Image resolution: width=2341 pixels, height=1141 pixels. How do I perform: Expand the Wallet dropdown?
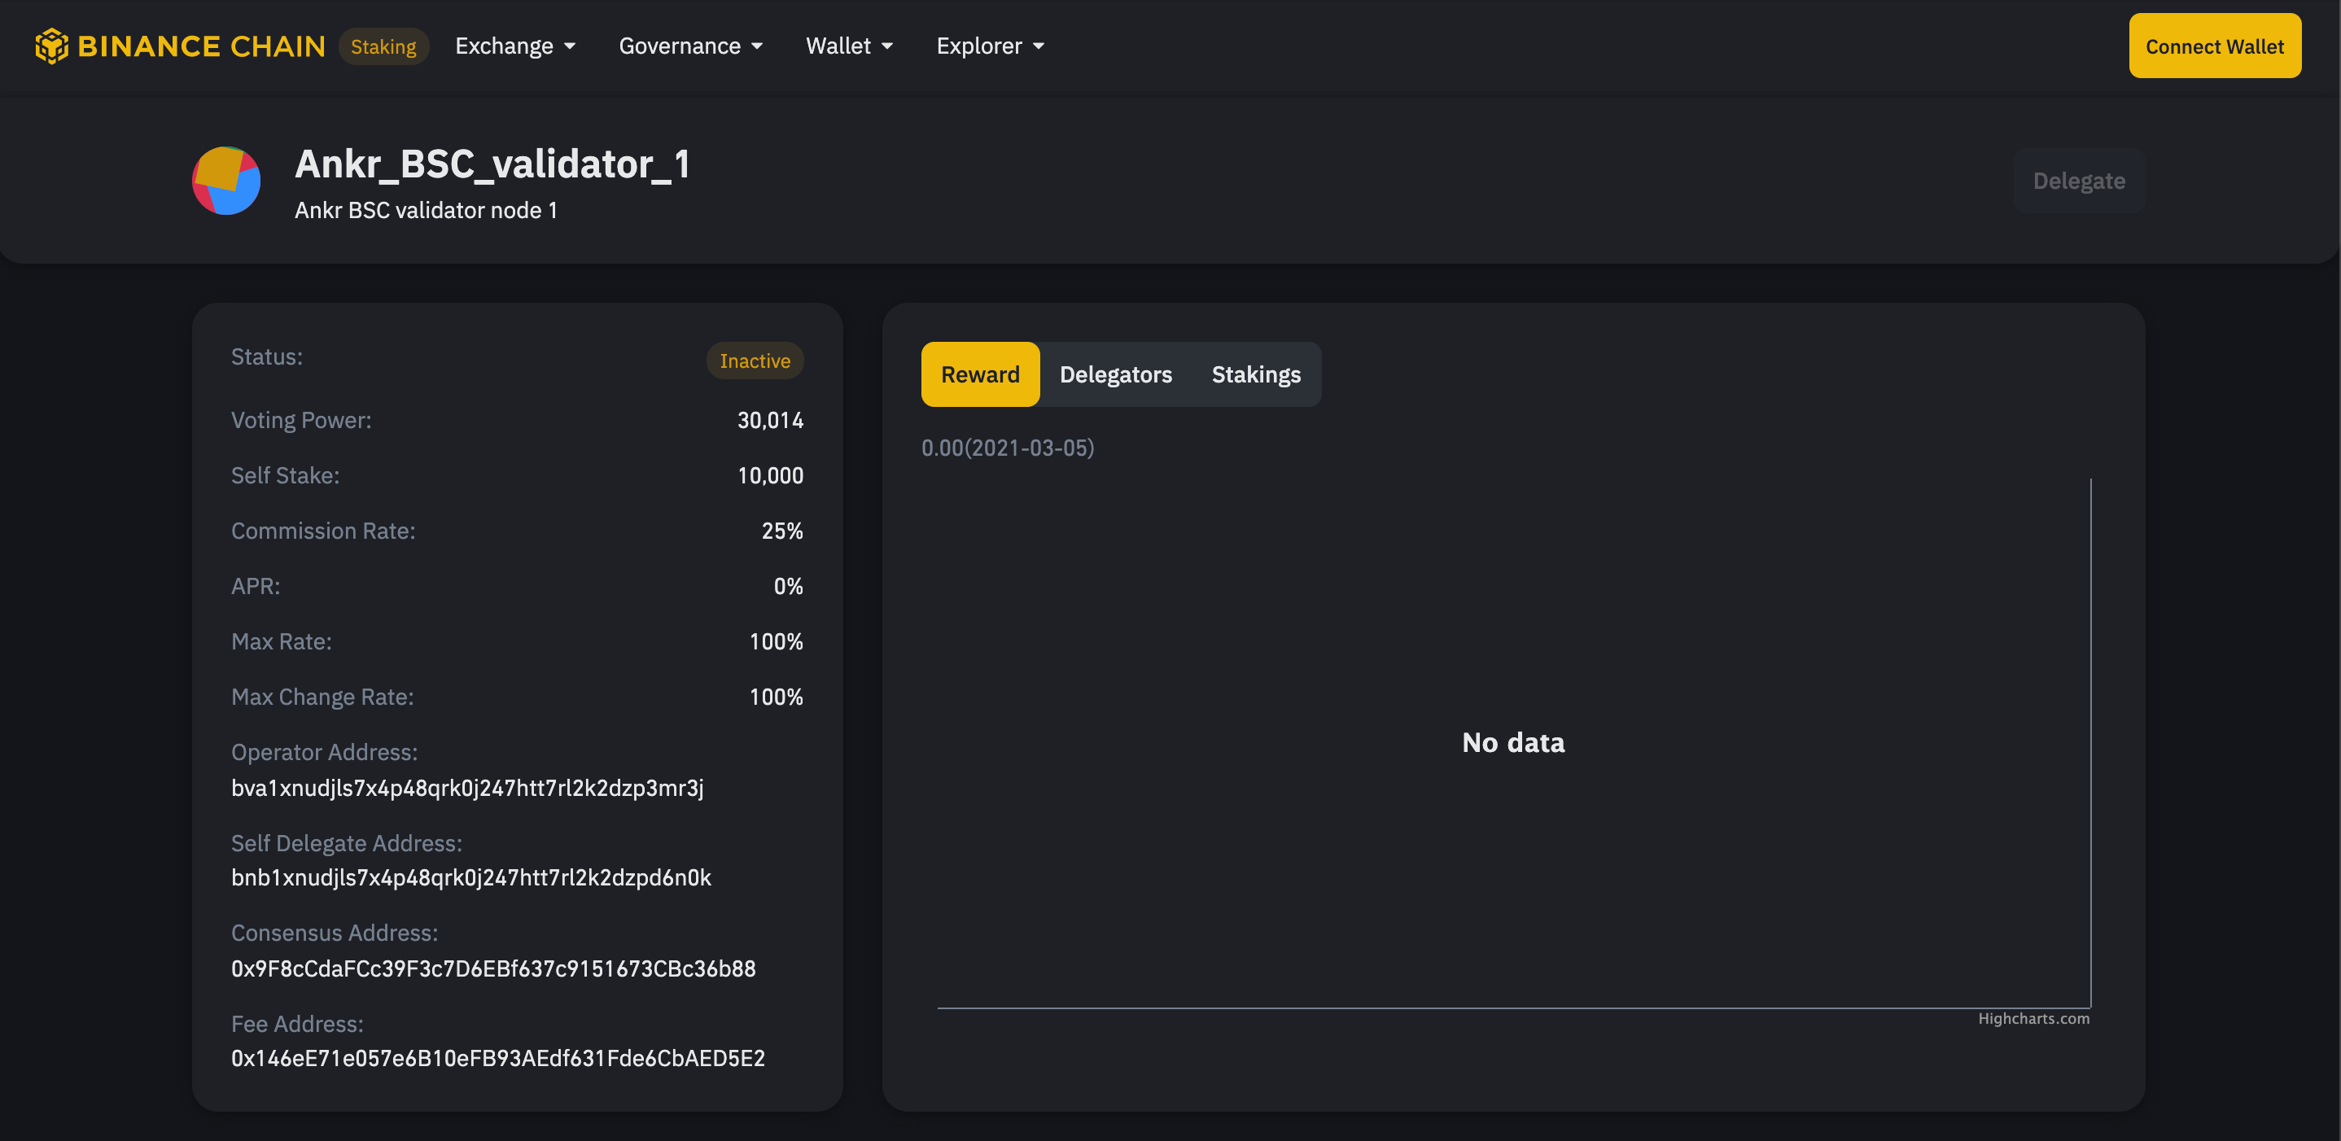coord(849,46)
